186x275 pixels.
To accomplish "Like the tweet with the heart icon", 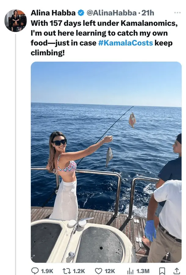I will pos(98,271).
